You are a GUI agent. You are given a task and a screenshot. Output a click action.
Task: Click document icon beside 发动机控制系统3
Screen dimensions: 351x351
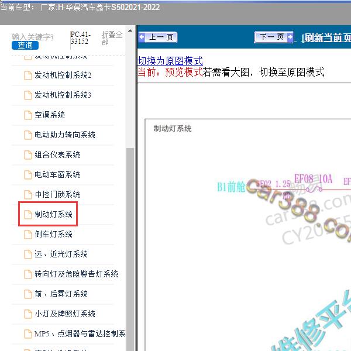click(28, 95)
